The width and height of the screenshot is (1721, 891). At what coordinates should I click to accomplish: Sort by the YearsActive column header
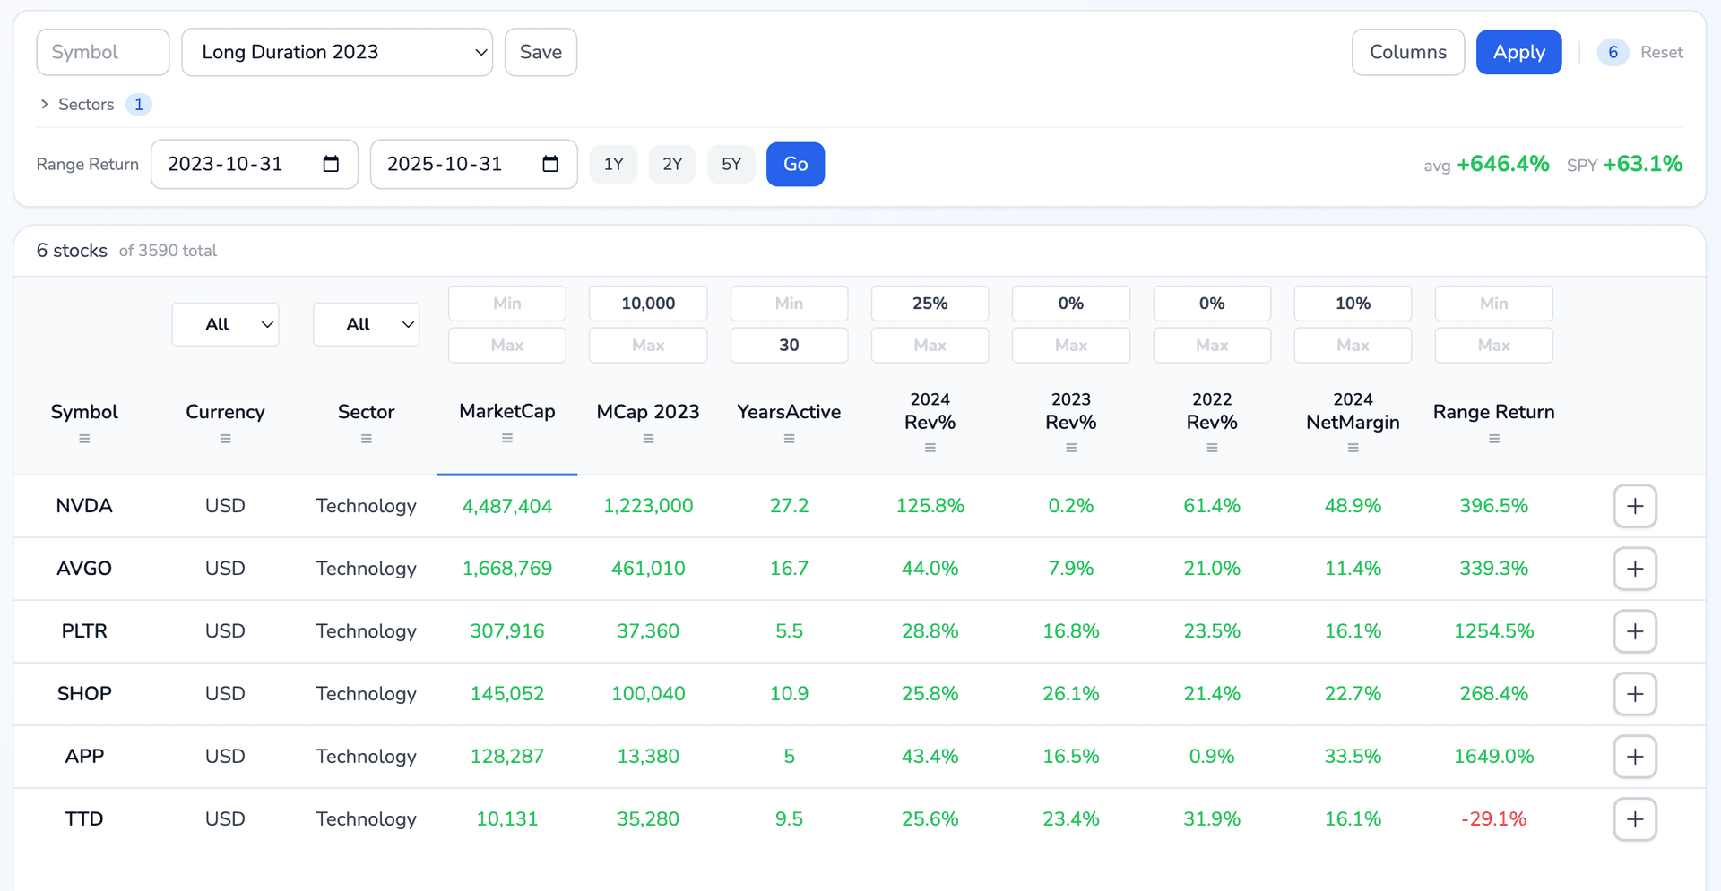click(789, 412)
